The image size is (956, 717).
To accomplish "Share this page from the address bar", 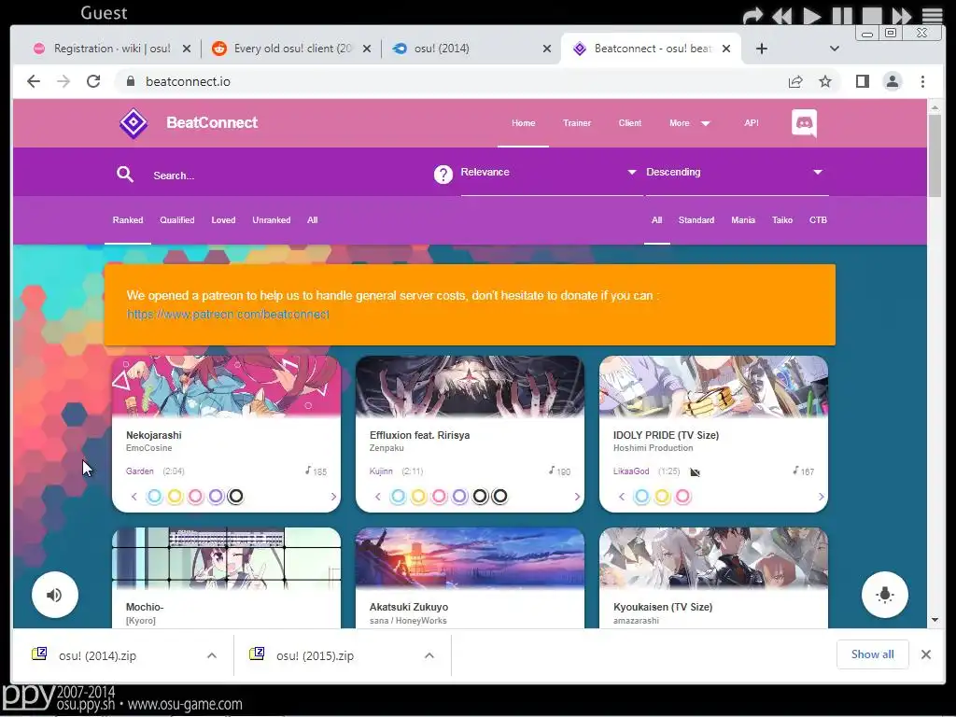I will 795,81.
